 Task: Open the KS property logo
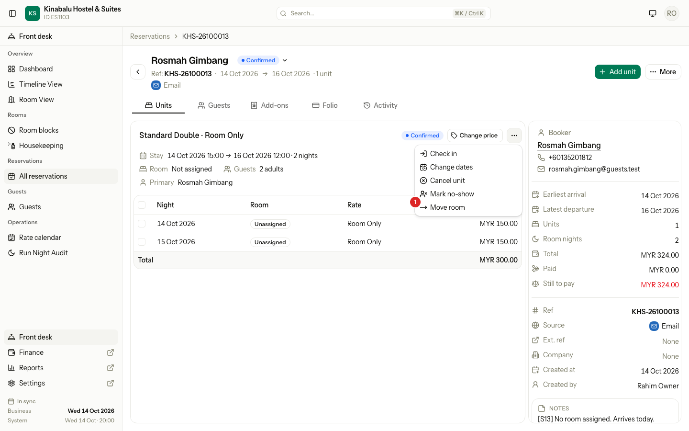(33, 13)
